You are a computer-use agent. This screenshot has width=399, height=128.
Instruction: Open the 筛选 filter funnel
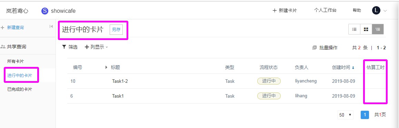tap(64, 47)
